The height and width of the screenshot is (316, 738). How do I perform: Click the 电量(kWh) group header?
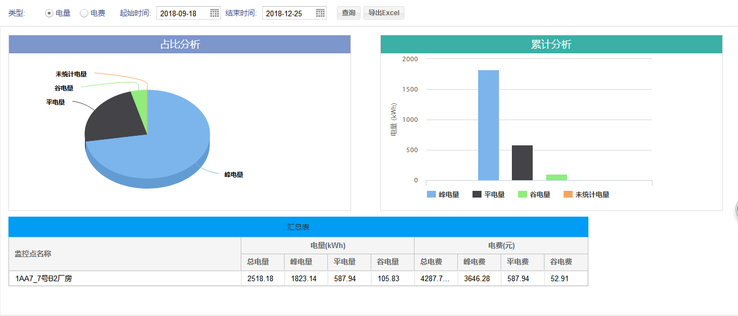click(328, 245)
